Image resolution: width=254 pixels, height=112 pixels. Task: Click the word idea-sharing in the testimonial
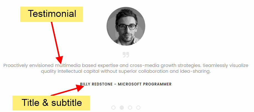pyautogui.click(x=195, y=71)
